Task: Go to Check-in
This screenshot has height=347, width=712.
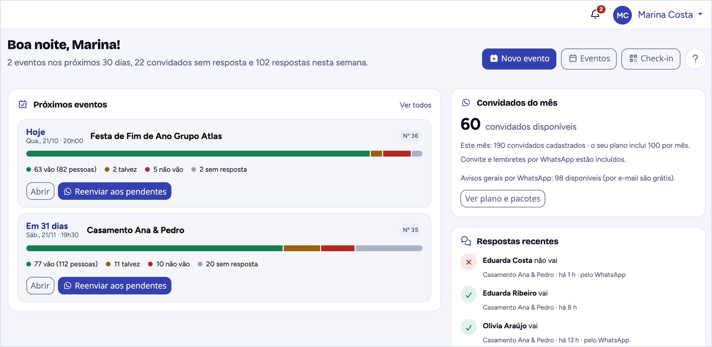Action: pos(651,59)
